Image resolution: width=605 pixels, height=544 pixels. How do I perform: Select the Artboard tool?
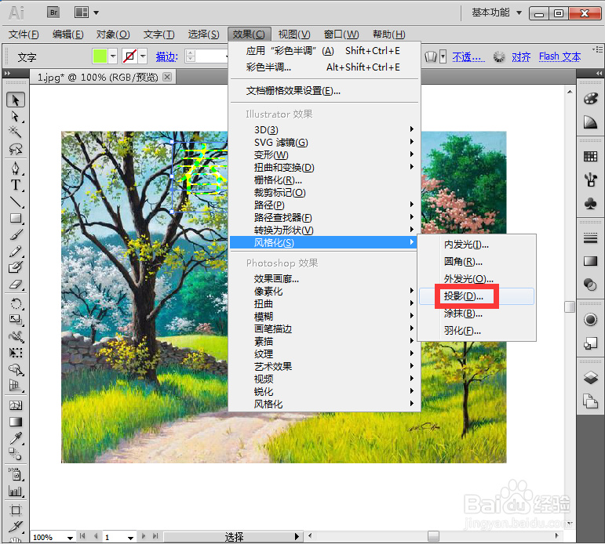(x=16, y=510)
